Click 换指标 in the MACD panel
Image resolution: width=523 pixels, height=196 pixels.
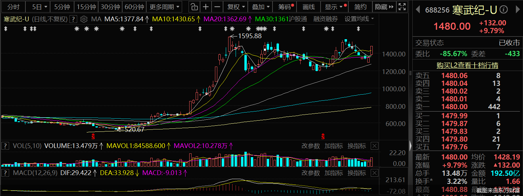pos(356,173)
